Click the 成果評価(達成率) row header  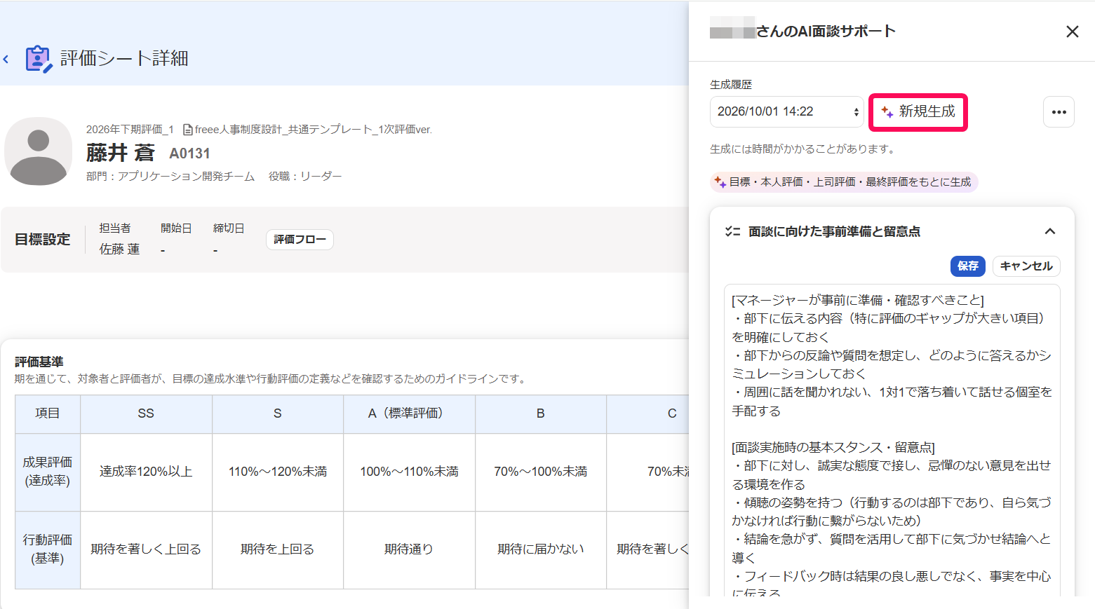tap(48, 472)
